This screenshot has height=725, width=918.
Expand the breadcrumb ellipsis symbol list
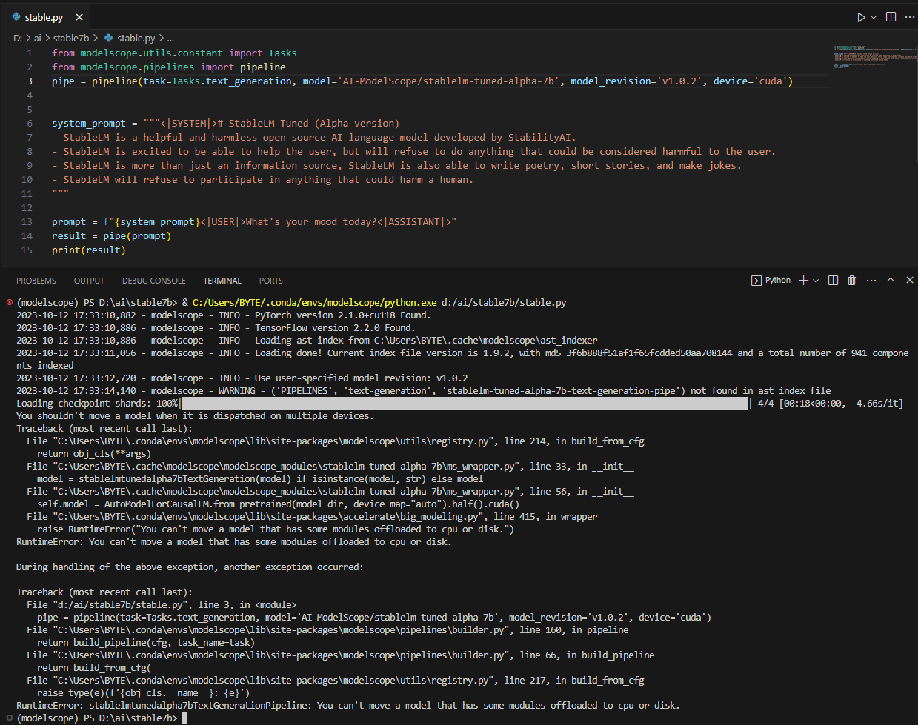(x=170, y=38)
